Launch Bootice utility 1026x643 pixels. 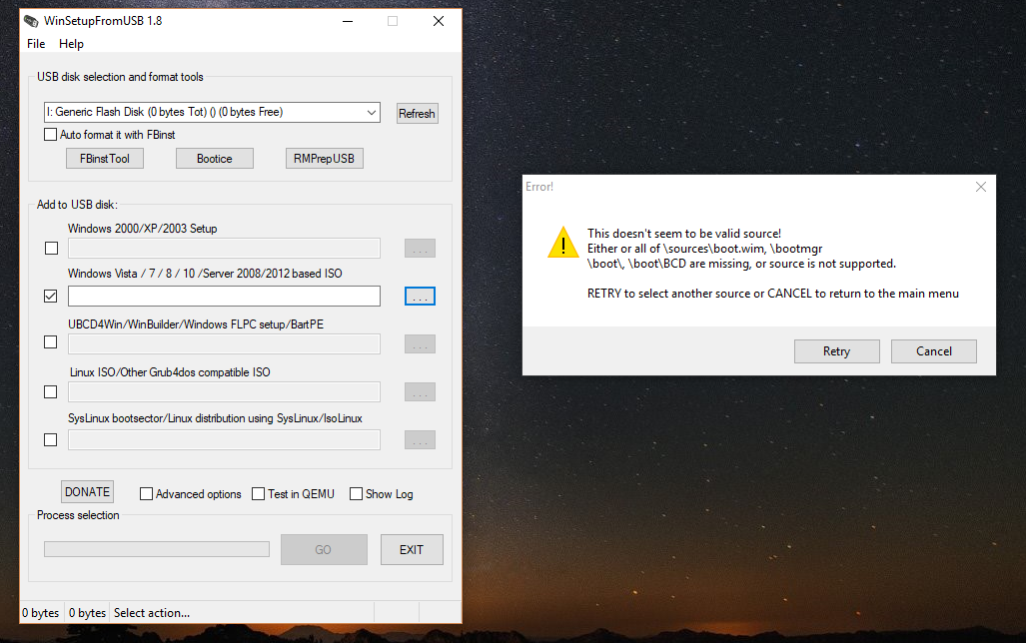pyautogui.click(x=215, y=159)
